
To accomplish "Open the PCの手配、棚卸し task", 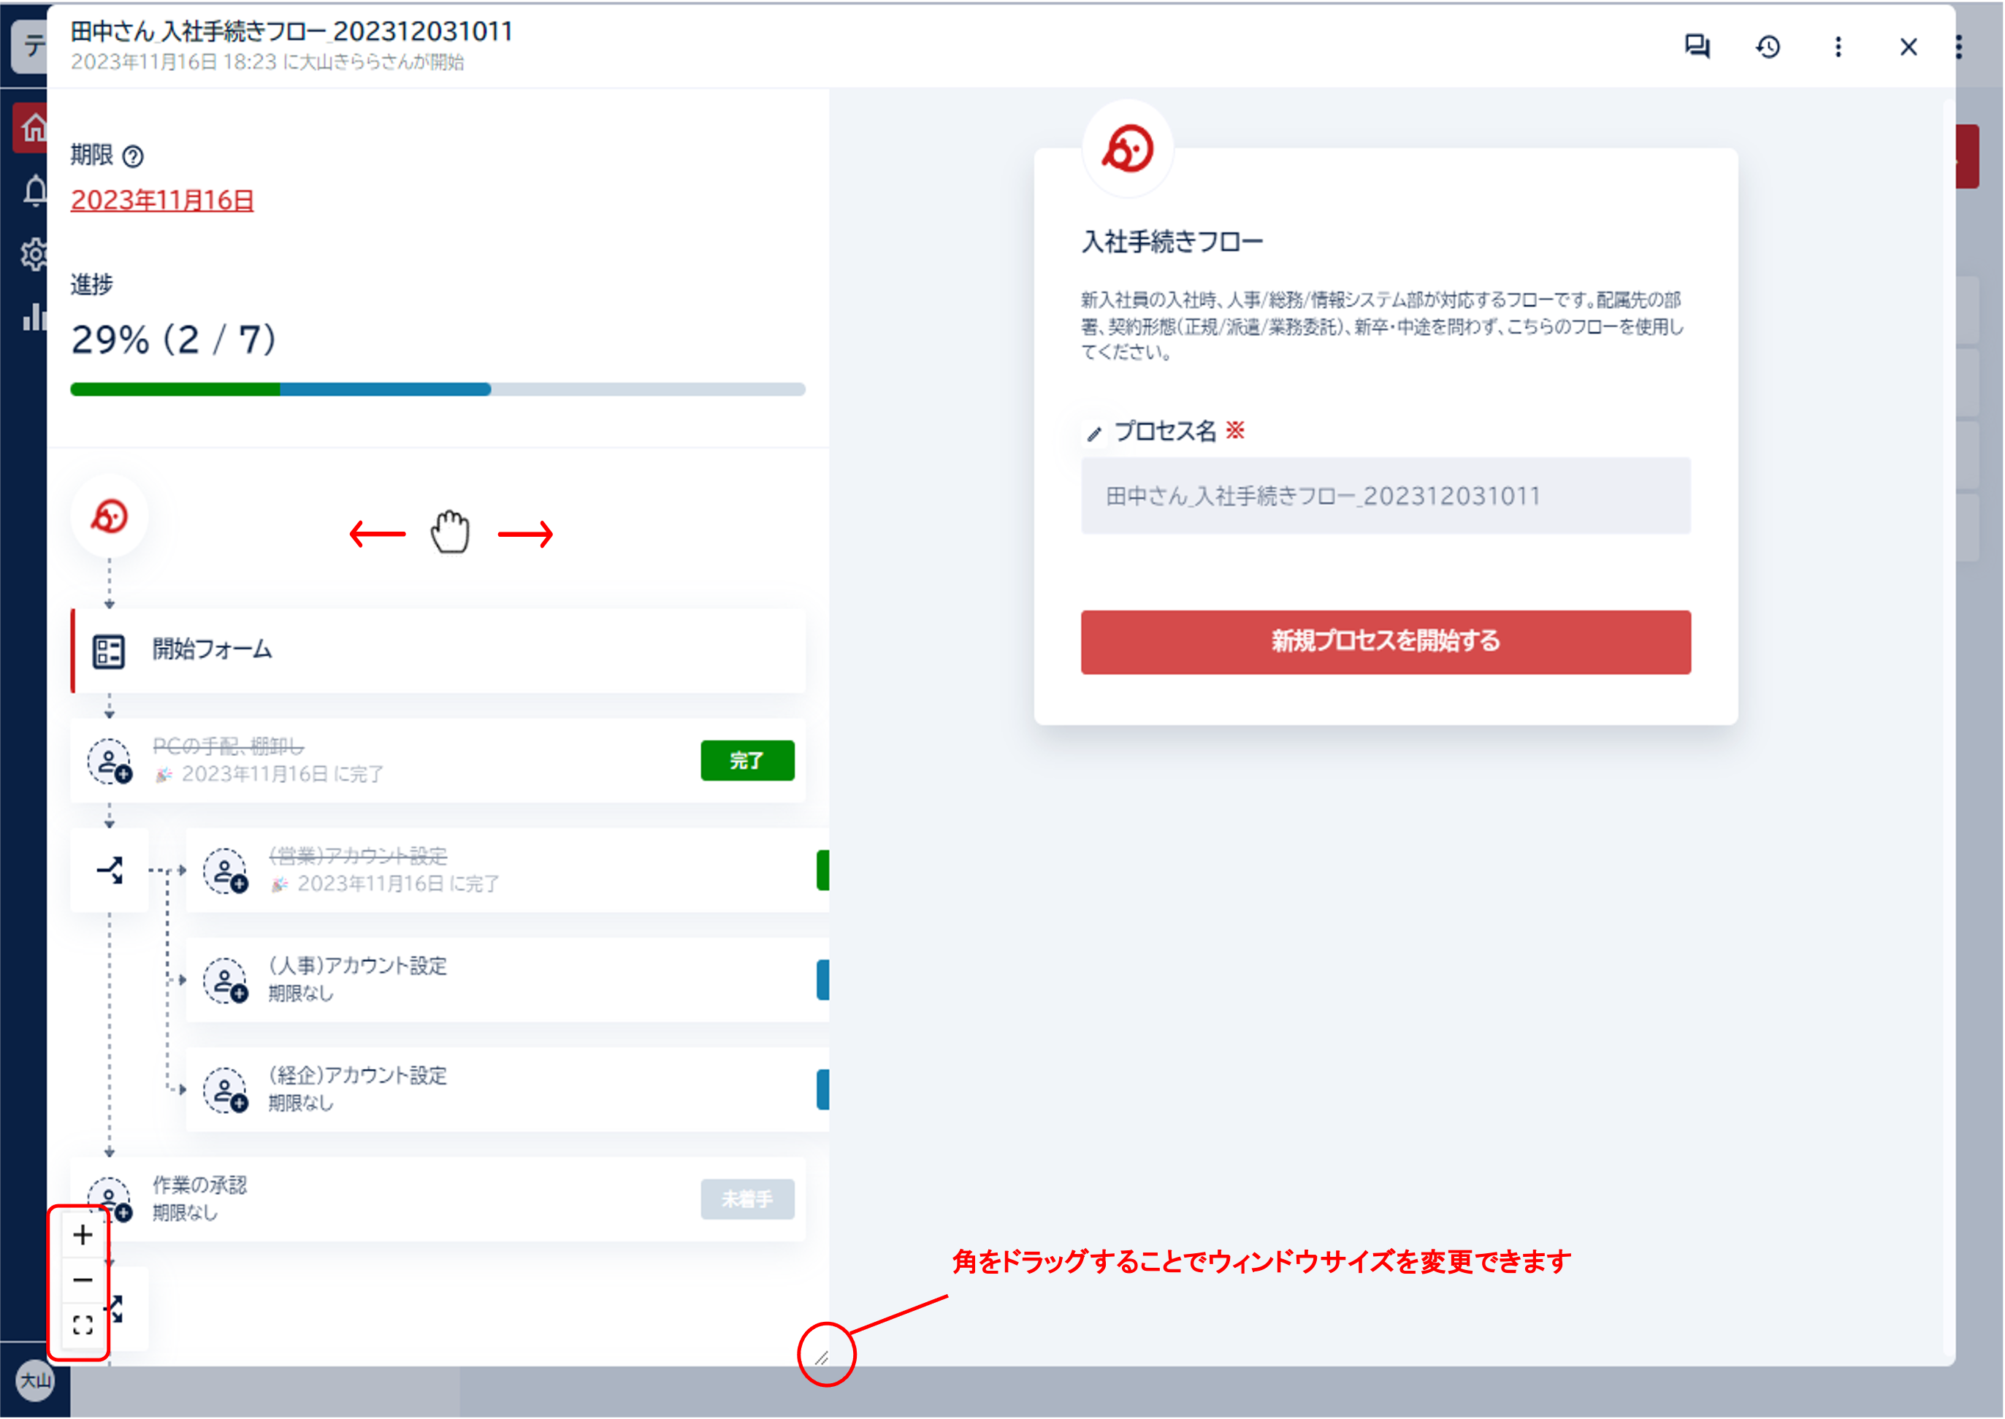I will tap(438, 761).
